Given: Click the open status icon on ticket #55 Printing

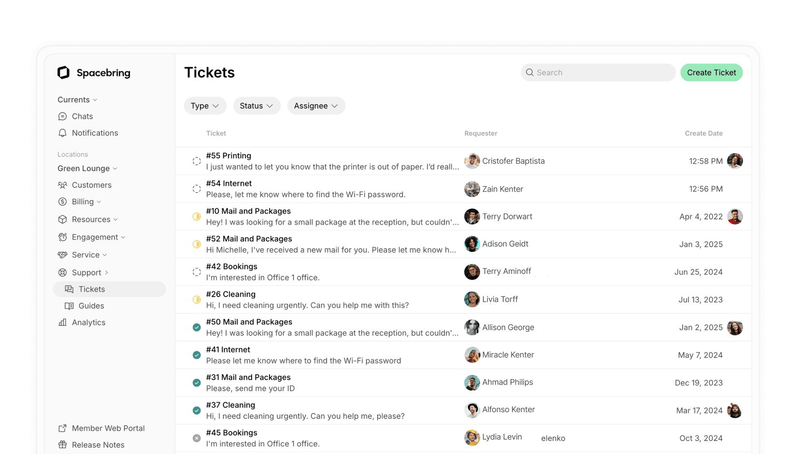Looking at the screenshot, I should [197, 161].
